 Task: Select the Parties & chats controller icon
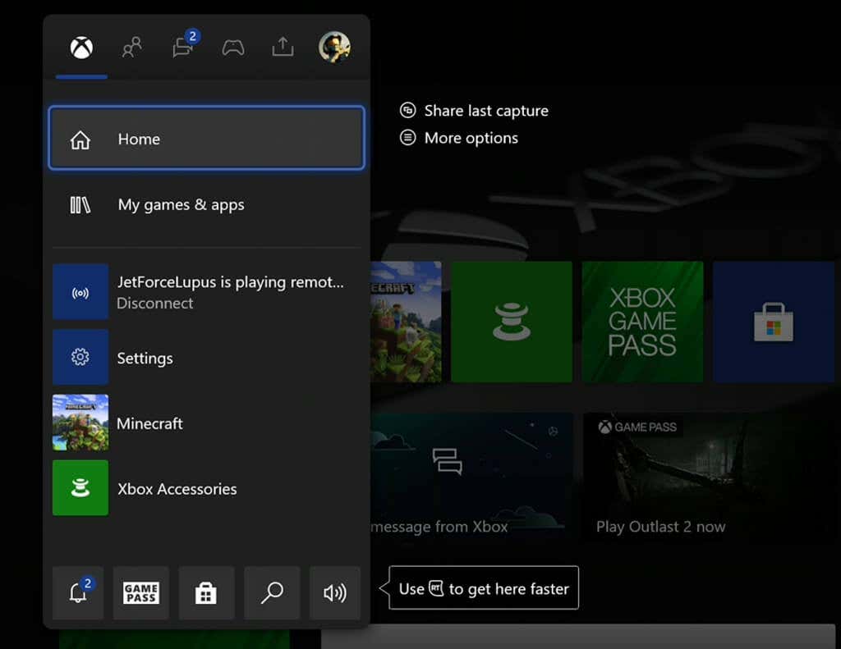point(232,48)
